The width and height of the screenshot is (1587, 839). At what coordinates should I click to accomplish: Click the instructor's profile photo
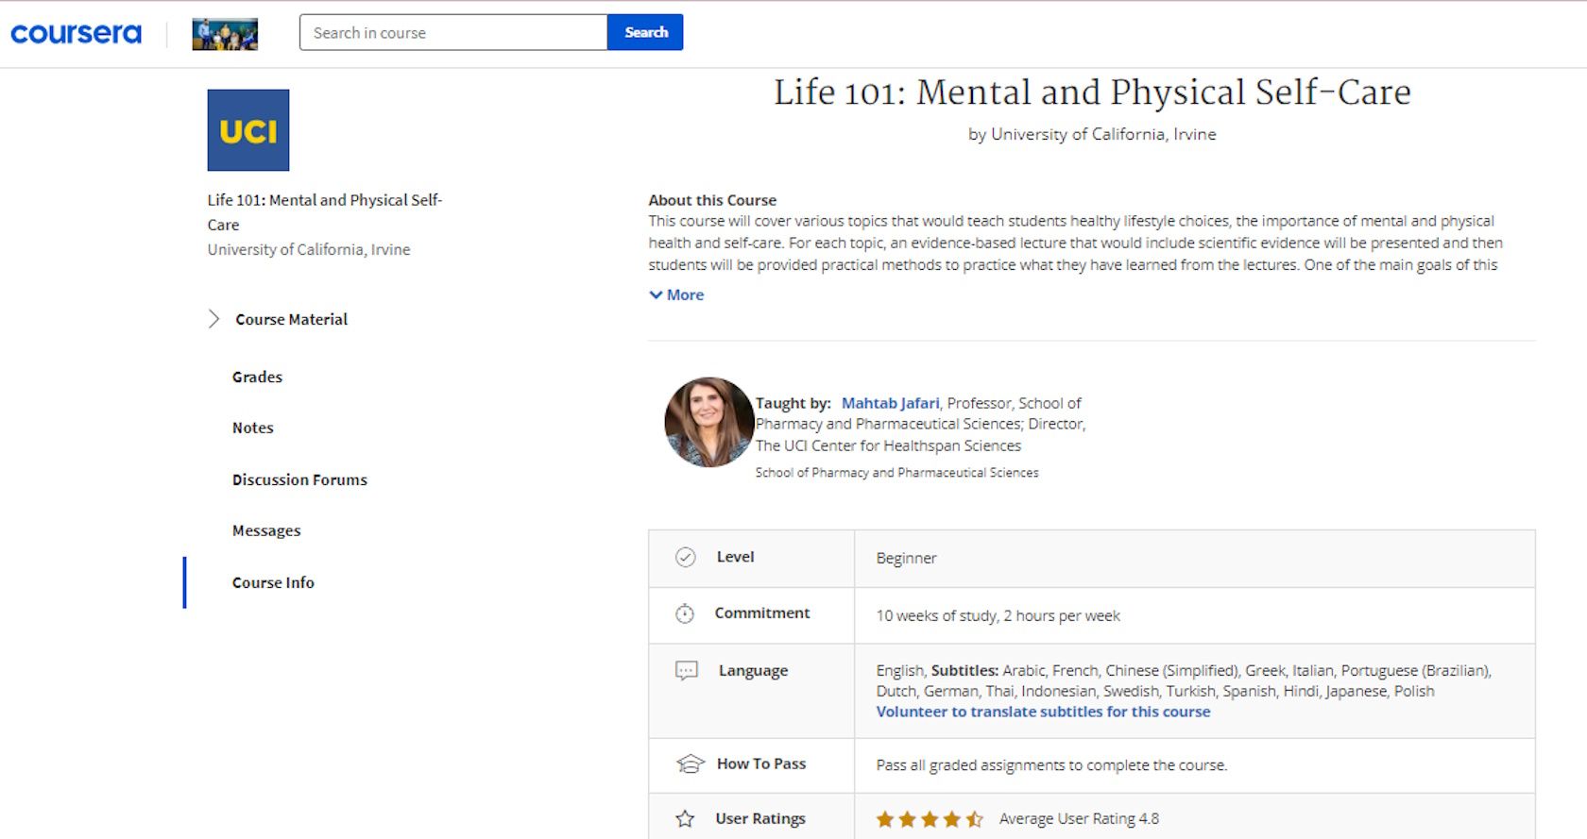pyautogui.click(x=708, y=422)
